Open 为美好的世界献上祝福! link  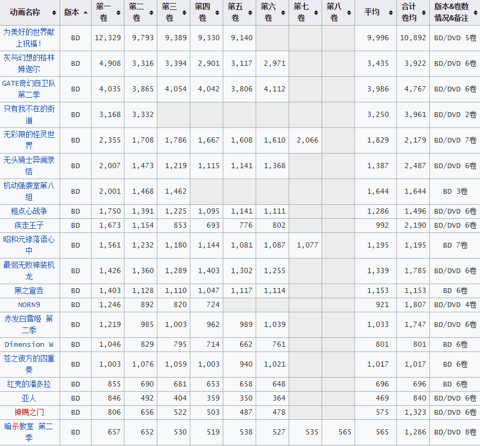tap(29, 38)
